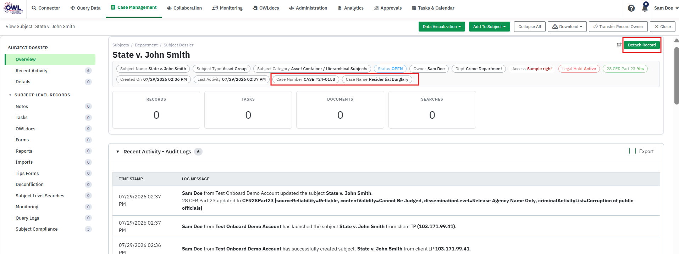Open Subject Level Searches in the sidebar
Image resolution: width=679 pixels, height=254 pixels.
coord(50,196)
